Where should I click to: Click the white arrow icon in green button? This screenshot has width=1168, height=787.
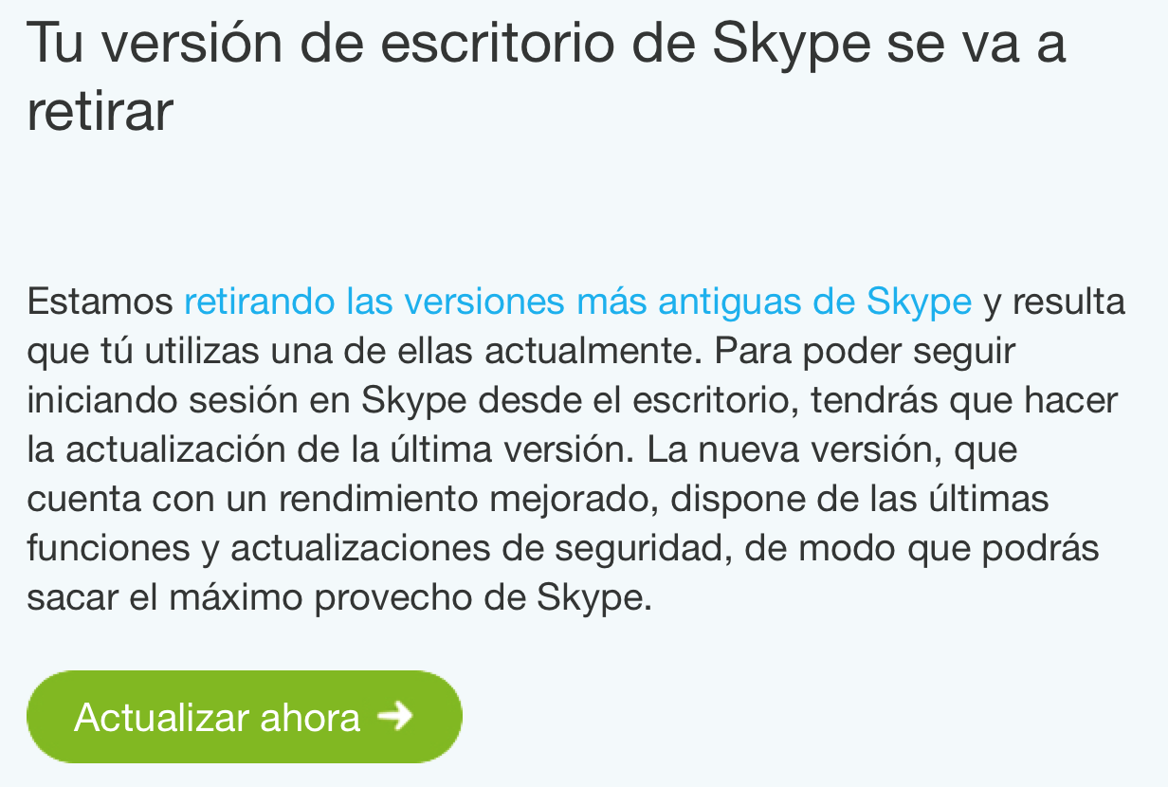[395, 716]
